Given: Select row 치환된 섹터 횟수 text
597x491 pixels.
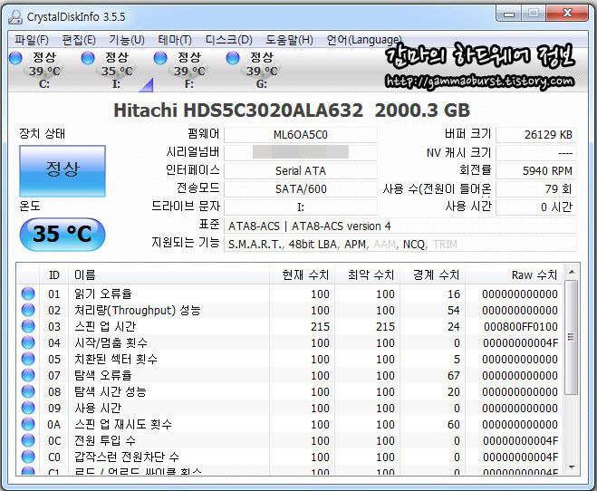Looking at the screenshot, I should pyautogui.click(x=116, y=359).
